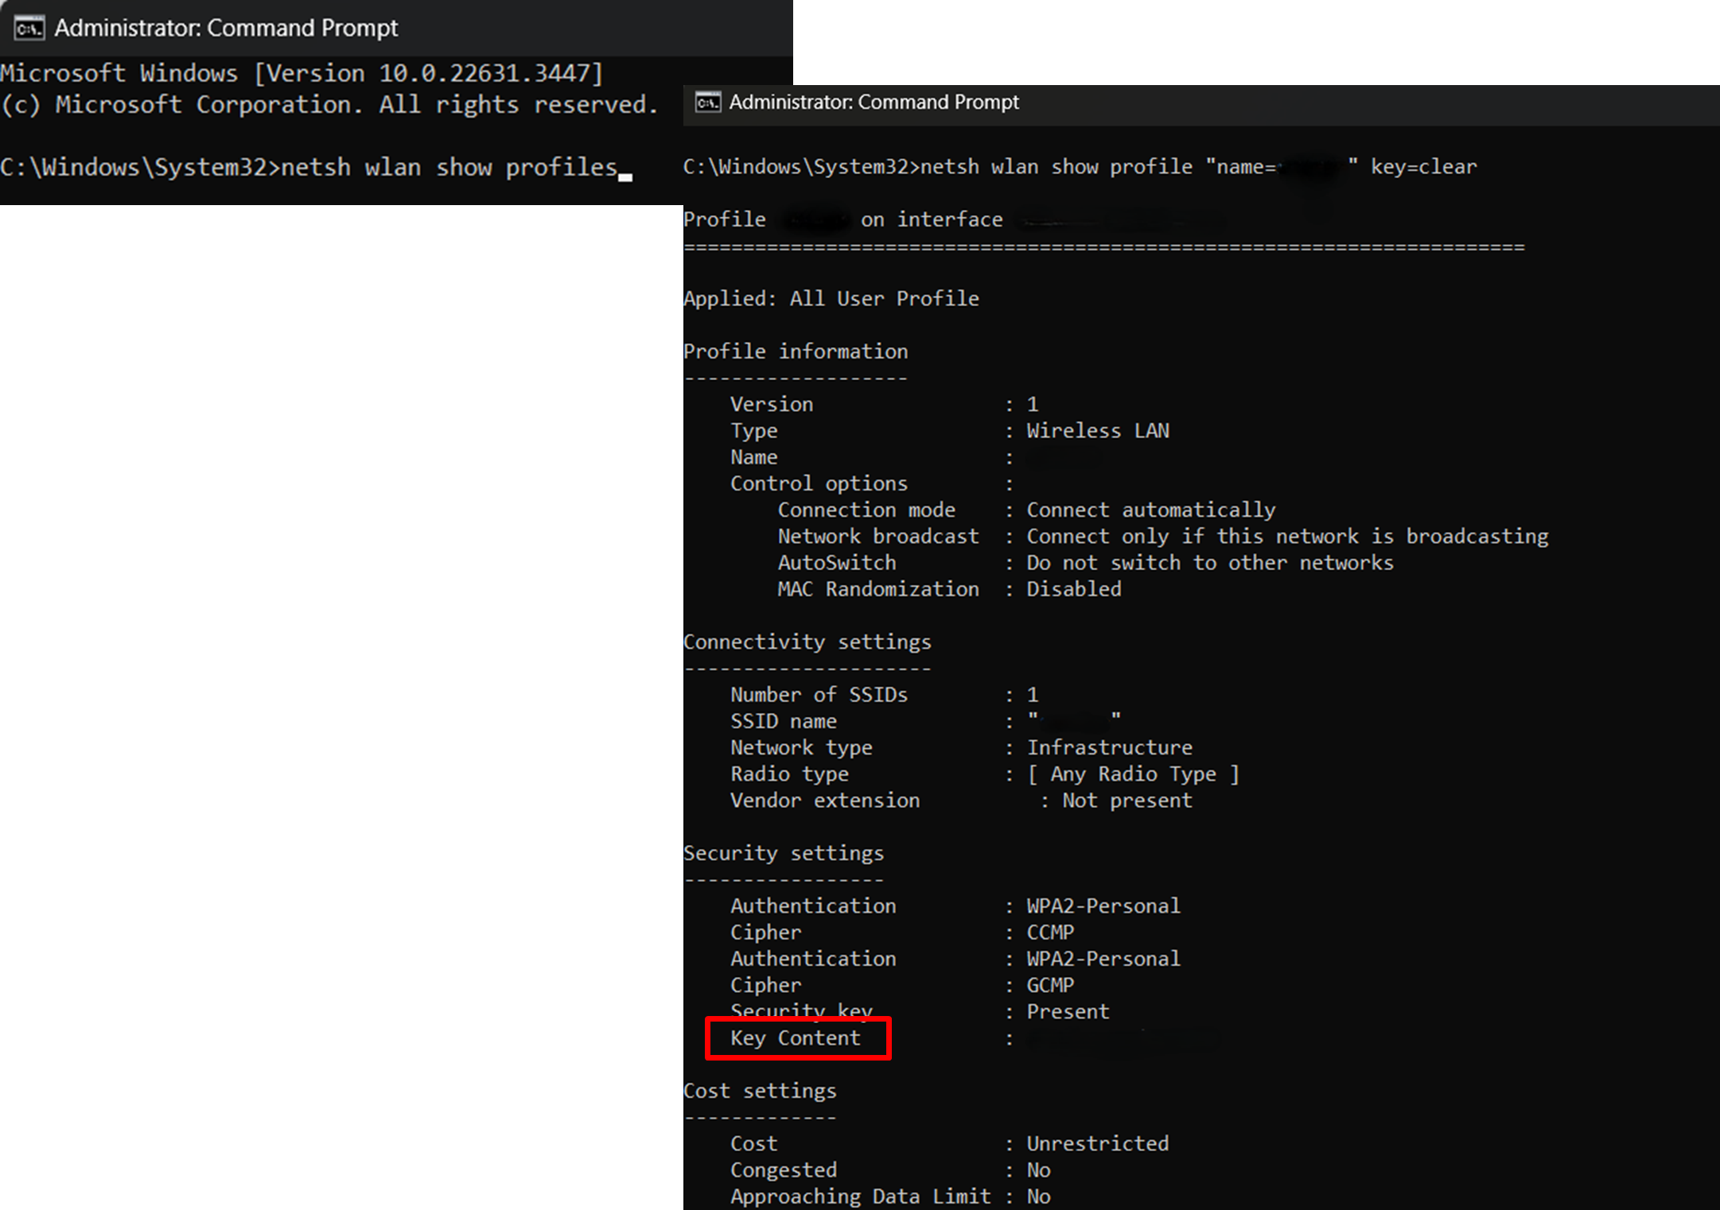Click the Microsoft Corporation copyright line
Image resolution: width=1720 pixels, height=1210 pixels.
pos(329,105)
